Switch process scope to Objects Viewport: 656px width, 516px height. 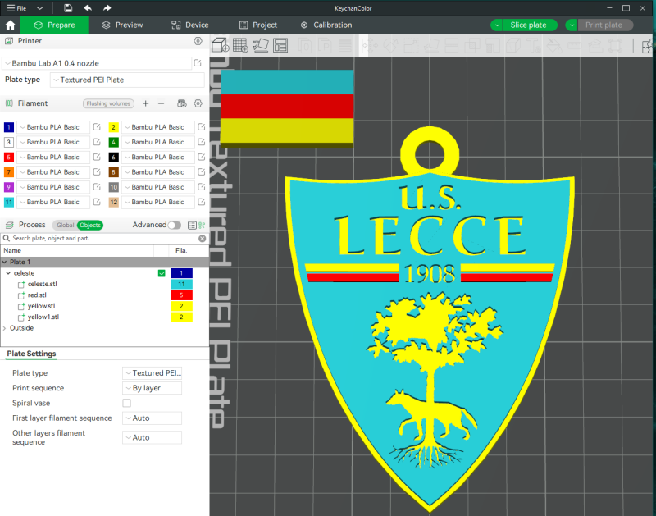pyautogui.click(x=90, y=225)
